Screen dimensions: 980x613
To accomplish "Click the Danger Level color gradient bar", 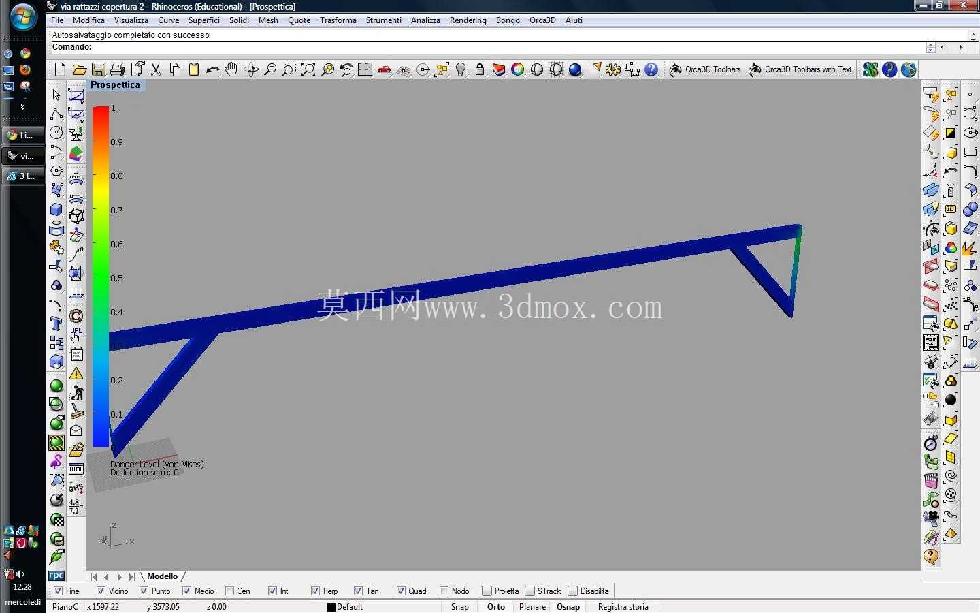I will click(101, 277).
